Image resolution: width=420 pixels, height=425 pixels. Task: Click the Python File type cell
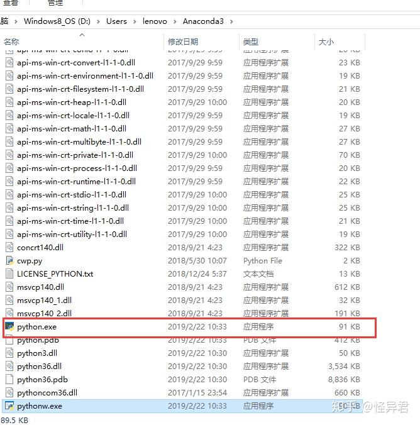[x=263, y=261]
